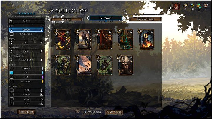This screenshot has height=119, width=212.
Task: Click the search magnifier icon
Action: (11, 21)
